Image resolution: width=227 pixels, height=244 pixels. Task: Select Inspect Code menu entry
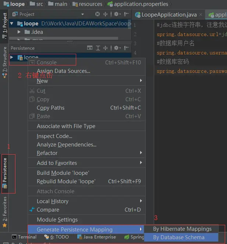click(87, 136)
